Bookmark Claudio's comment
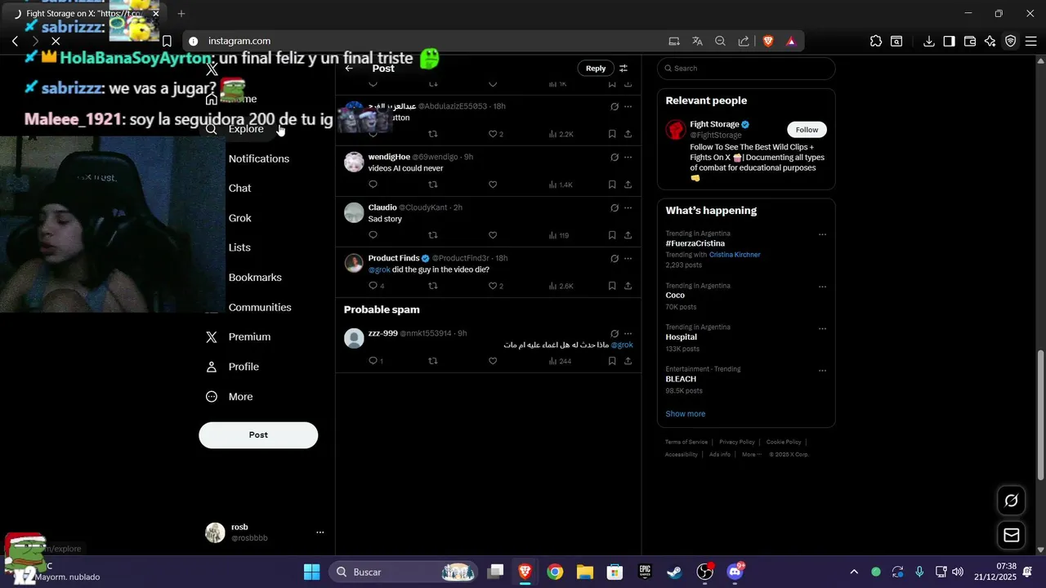Image resolution: width=1046 pixels, height=588 pixels. click(x=612, y=235)
